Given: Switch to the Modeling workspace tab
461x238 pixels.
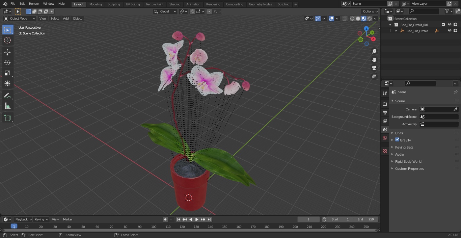Looking at the screenshot, I should (x=96, y=4).
